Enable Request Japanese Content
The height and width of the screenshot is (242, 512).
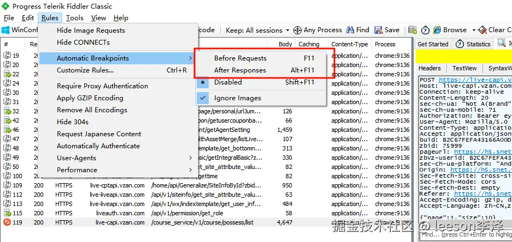point(118,134)
